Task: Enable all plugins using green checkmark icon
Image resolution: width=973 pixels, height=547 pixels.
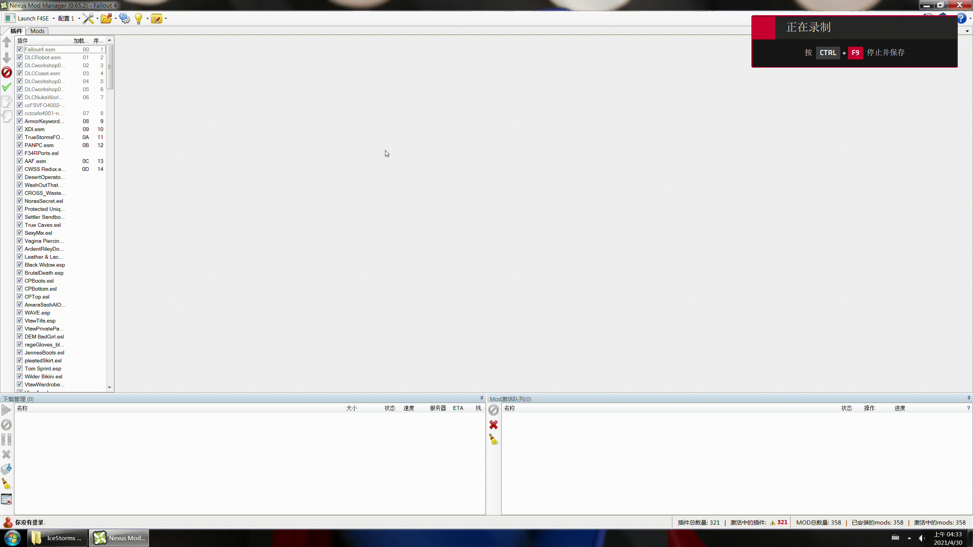Action: coord(7,87)
